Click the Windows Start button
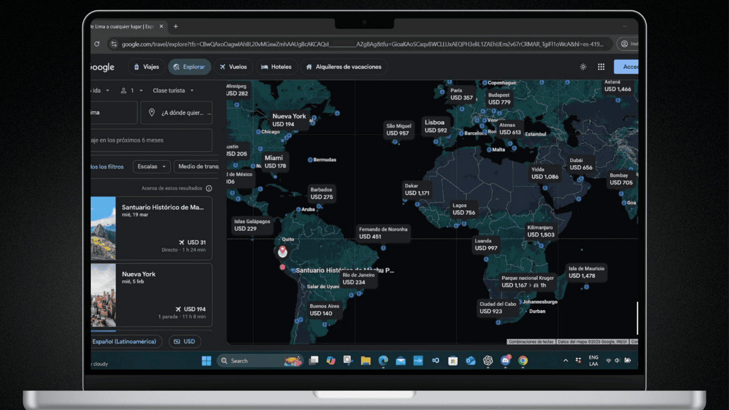The width and height of the screenshot is (729, 410). point(207,361)
